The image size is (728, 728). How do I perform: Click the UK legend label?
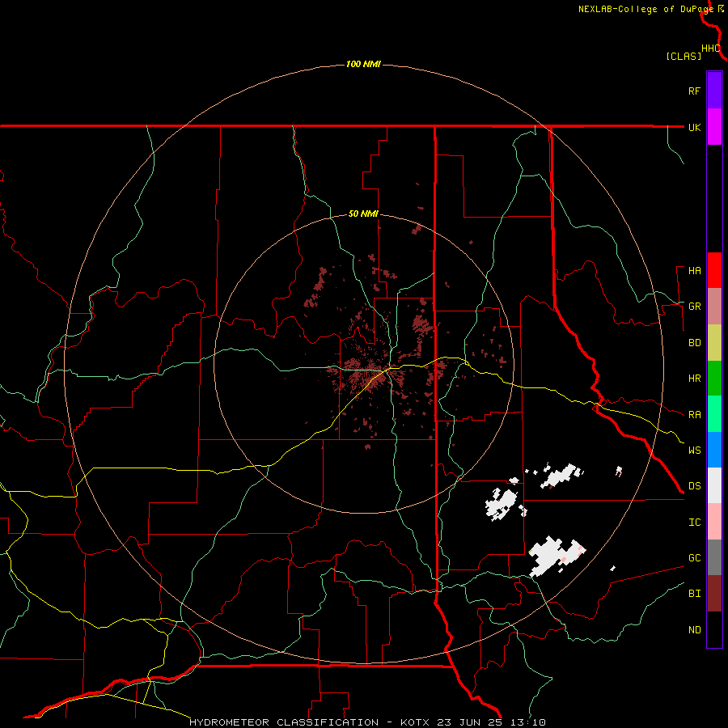tap(694, 127)
